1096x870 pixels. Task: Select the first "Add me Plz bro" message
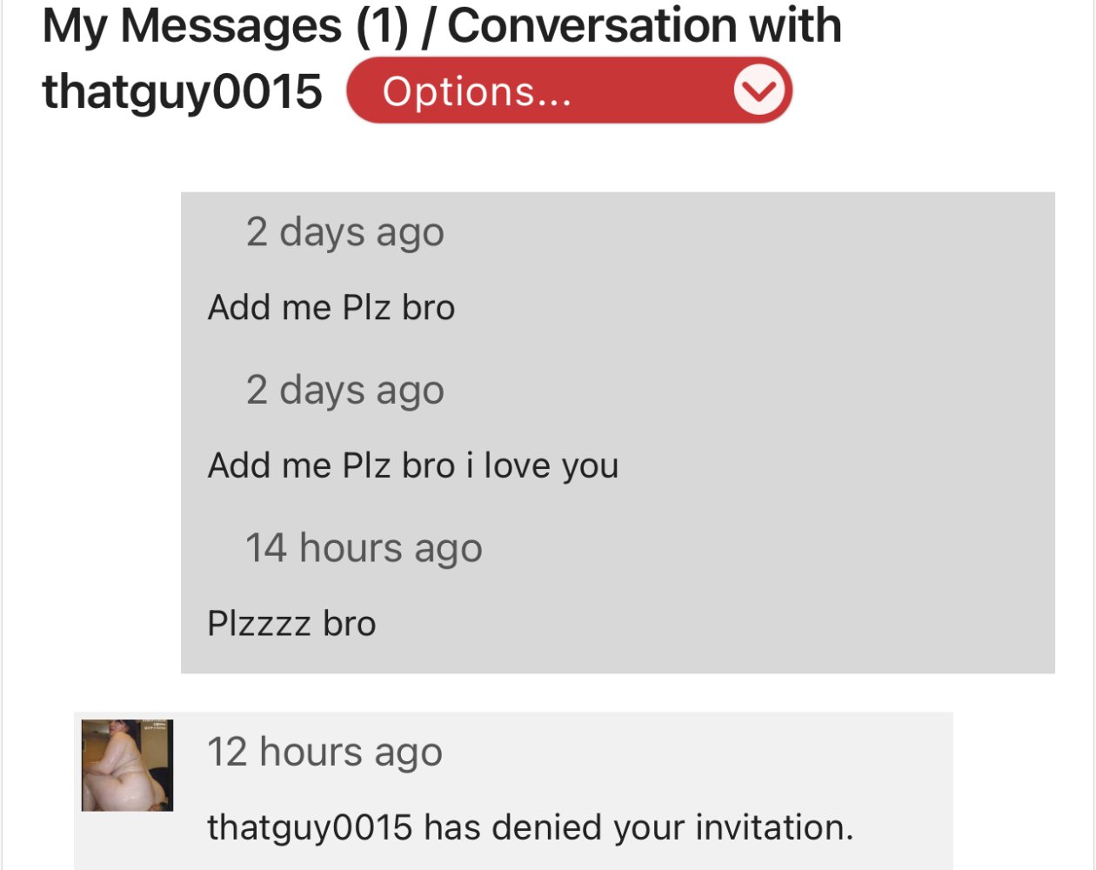pos(331,308)
